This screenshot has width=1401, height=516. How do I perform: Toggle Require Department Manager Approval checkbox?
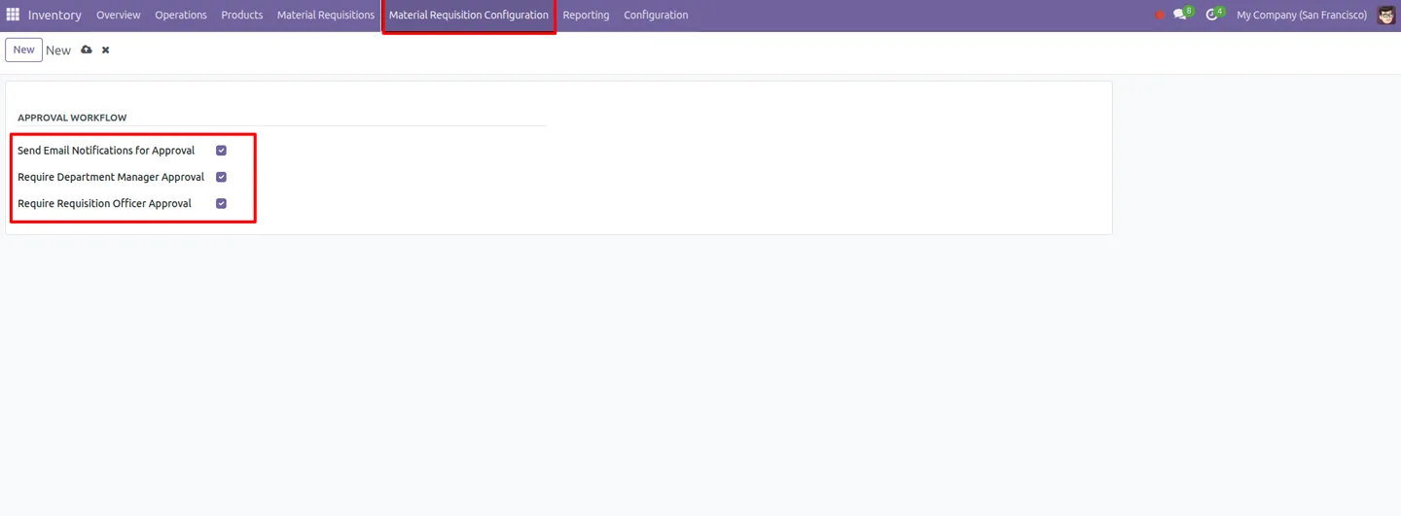pos(221,177)
